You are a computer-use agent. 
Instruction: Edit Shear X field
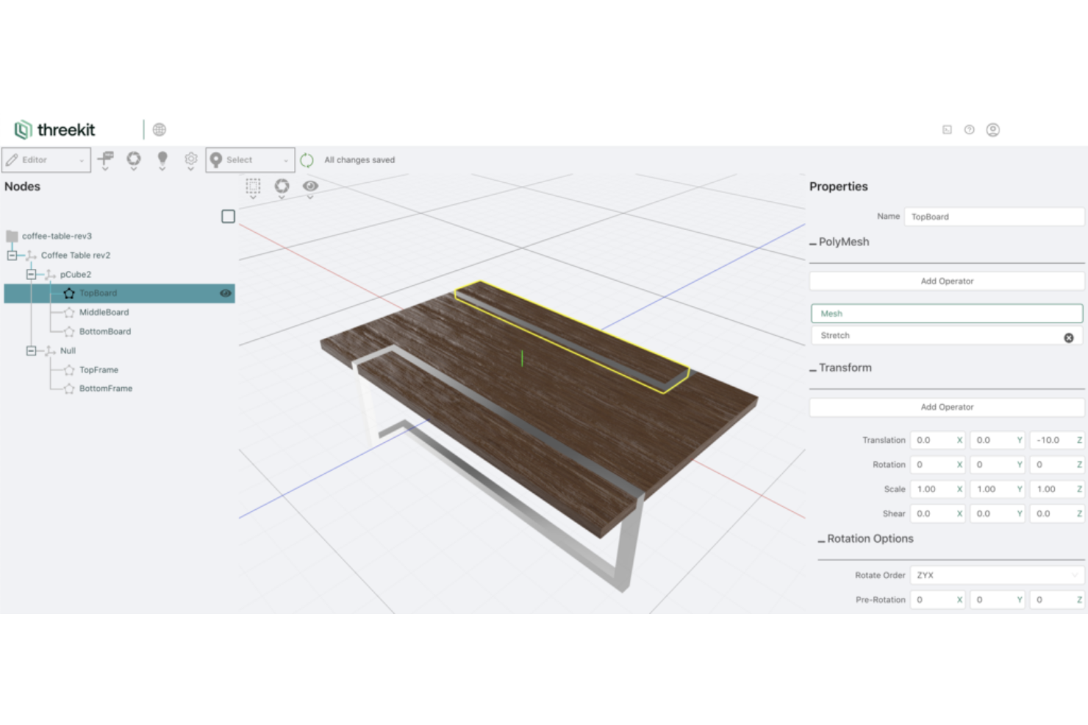click(937, 514)
